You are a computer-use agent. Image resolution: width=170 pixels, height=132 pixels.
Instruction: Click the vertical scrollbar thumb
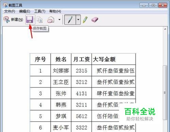click(x=165, y=93)
